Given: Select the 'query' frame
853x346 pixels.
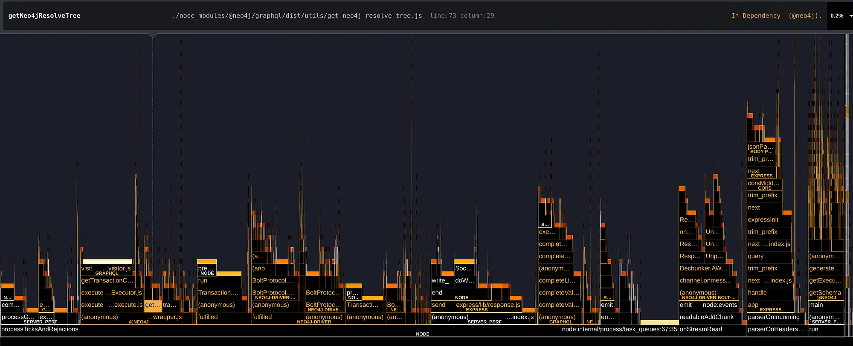Looking at the screenshot, I should coord(769,257).
